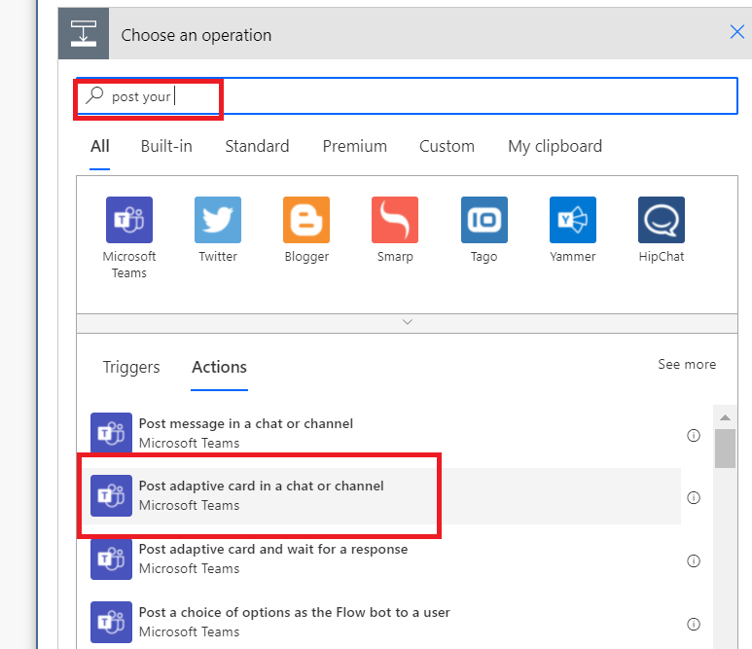752x649 pixels.
Task: Choose Post a choice of options as the Flow bot to a user
Action: (x=385, y=622)
